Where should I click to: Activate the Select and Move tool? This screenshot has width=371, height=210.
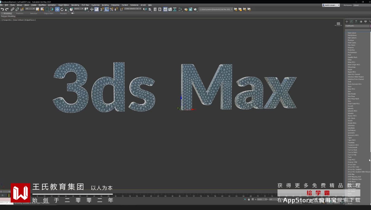(x=57, y=9)
